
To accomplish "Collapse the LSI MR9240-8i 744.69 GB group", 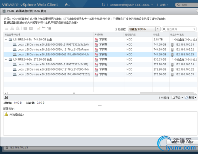I will pos(6,40).
